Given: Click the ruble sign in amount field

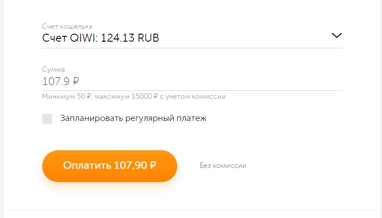Looking at the screenshot, I should click(76, 81).
